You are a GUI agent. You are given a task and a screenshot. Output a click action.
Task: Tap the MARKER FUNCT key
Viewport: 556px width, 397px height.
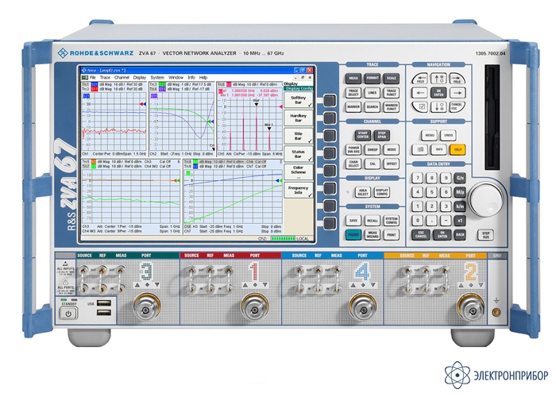pyautogui.click(x=392, y=106)
